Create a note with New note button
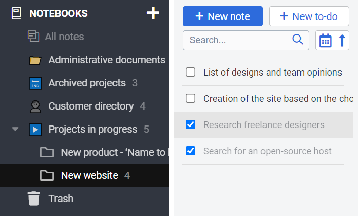358x216 pixels. point(223,16)
